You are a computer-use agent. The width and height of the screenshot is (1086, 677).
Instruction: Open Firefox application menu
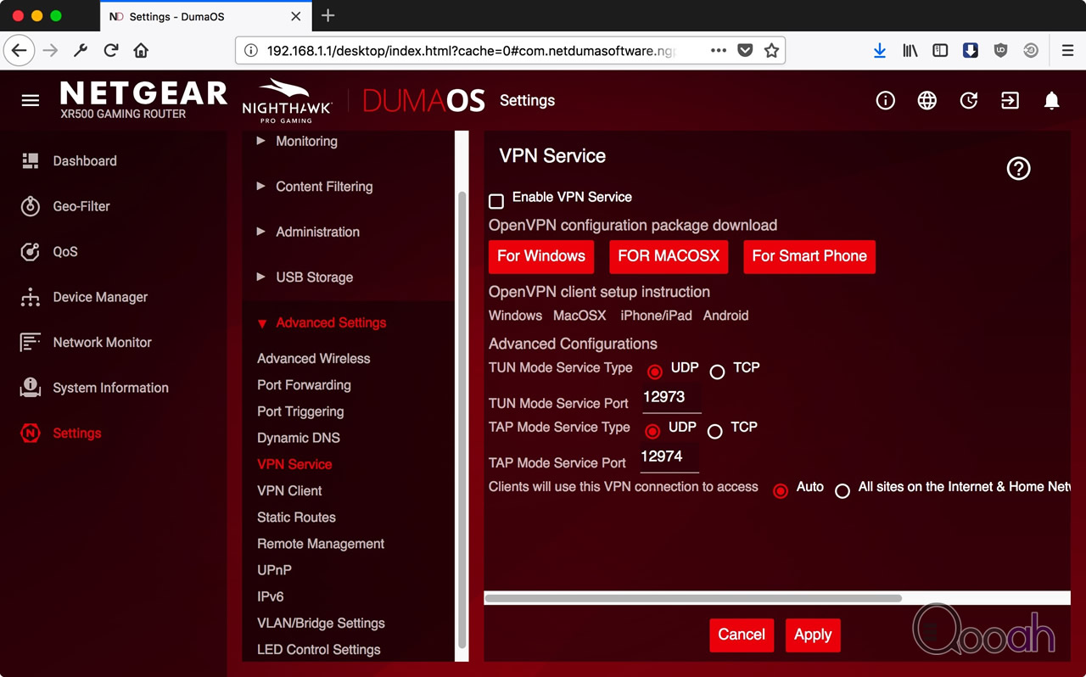1067,51
